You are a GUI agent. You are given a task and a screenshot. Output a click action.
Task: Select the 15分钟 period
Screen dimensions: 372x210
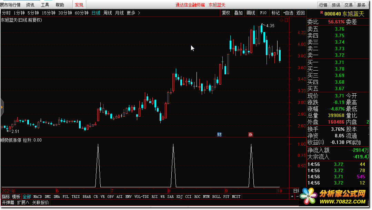click(x=48, y=13)
